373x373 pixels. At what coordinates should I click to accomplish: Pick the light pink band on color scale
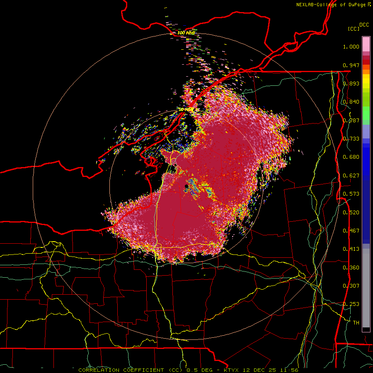pyautogui.click(x=366, y=44)
